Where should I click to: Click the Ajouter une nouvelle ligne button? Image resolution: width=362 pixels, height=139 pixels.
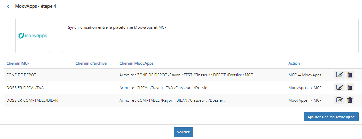point(331,117)
